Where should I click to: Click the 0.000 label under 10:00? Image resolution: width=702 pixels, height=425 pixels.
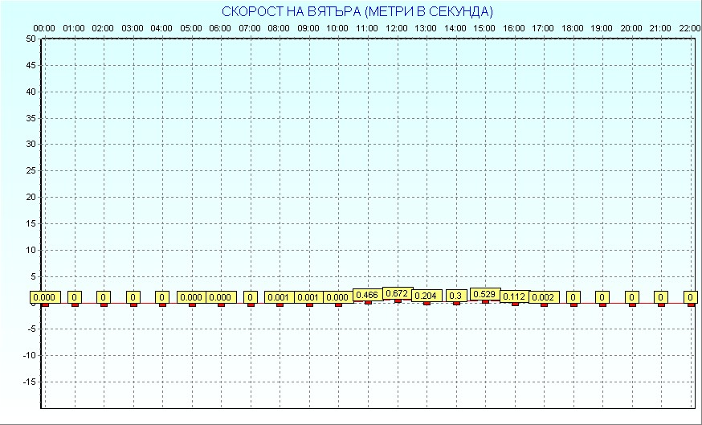[x=338, y=297]
